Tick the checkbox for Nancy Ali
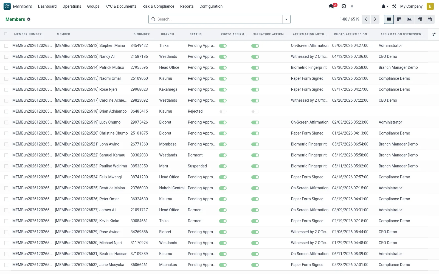This screenshot has width=439, height=274. (x=6, y=57)
